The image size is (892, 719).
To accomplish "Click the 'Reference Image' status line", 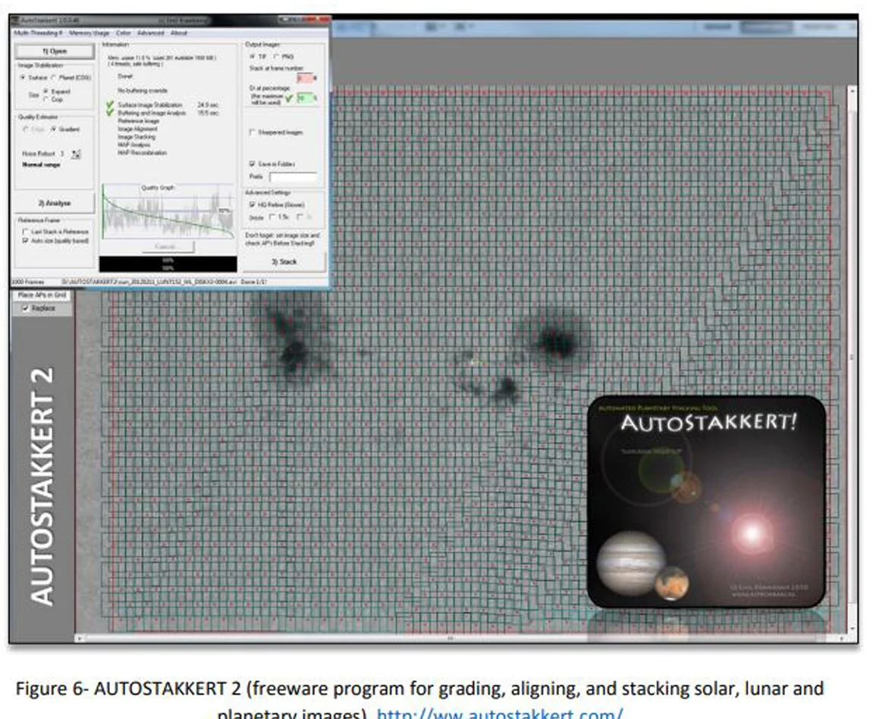I will point(138,121).
